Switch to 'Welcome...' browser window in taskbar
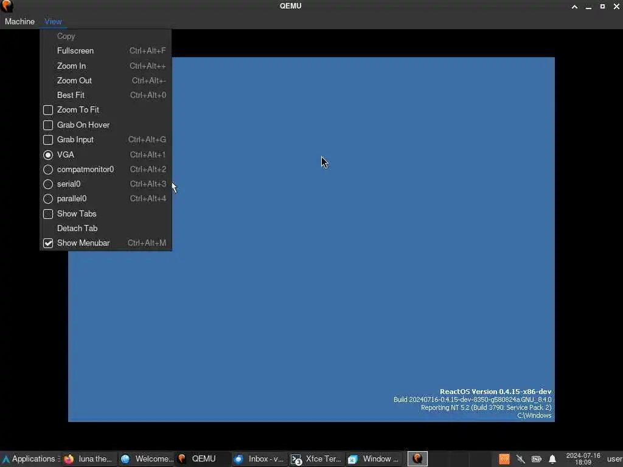 tap(147, 459)
